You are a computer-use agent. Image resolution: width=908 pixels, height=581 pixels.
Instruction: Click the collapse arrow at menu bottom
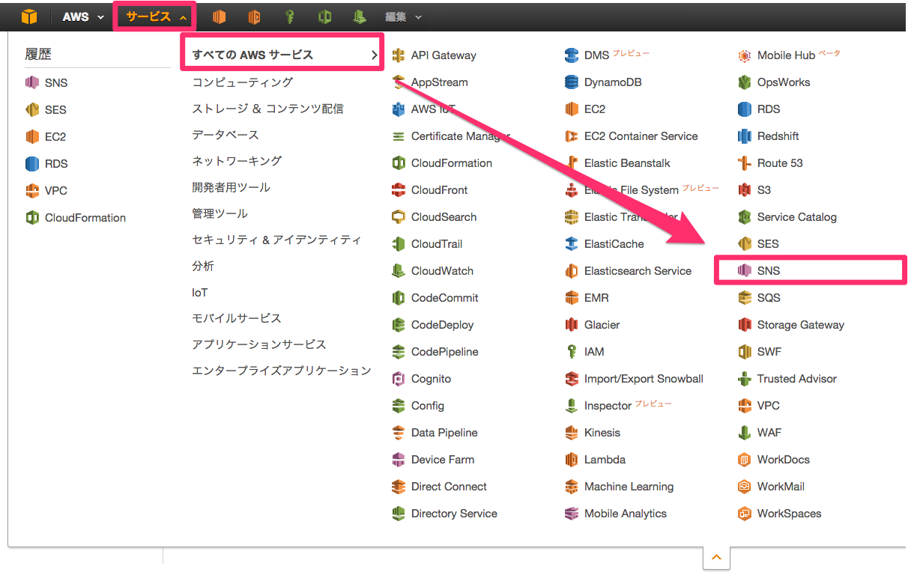point(716,557)
